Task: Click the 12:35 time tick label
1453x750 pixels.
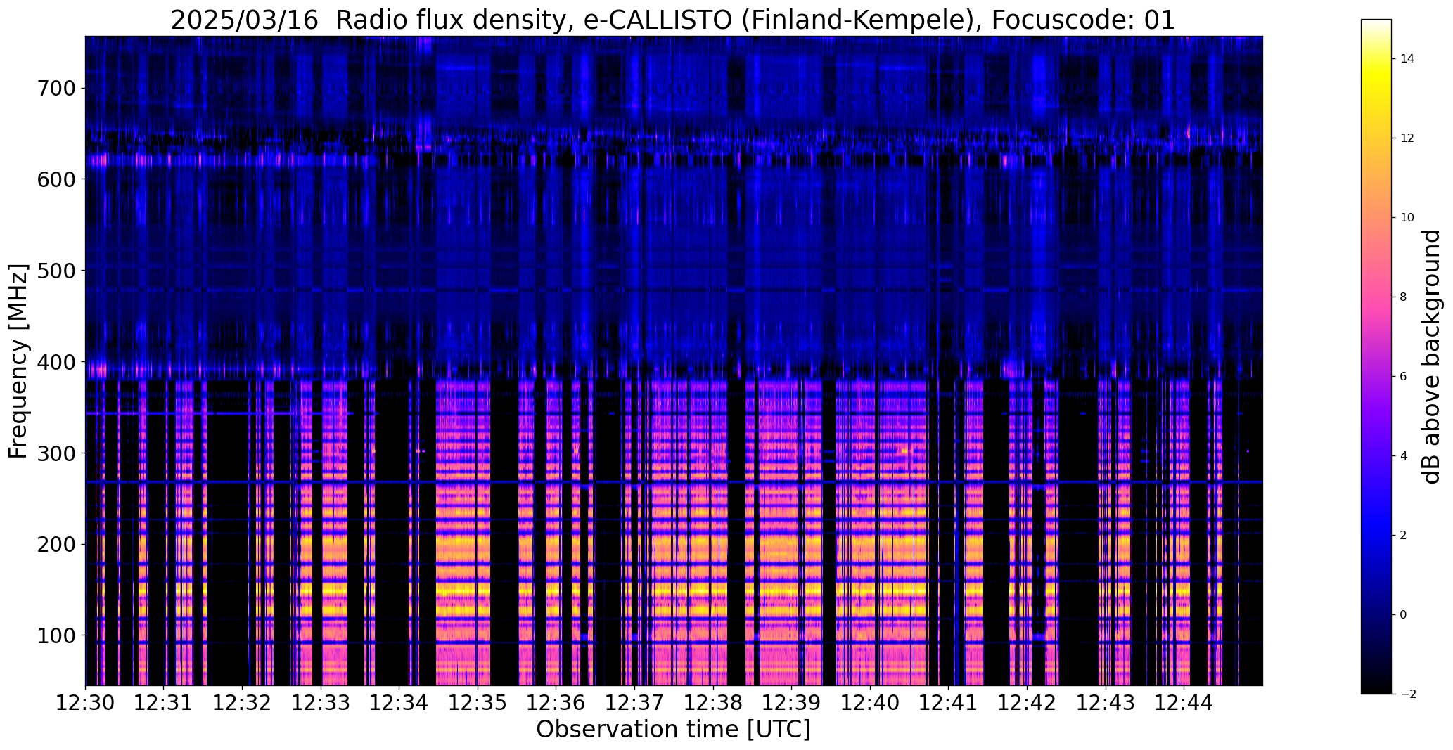Action: click(478, 703)
